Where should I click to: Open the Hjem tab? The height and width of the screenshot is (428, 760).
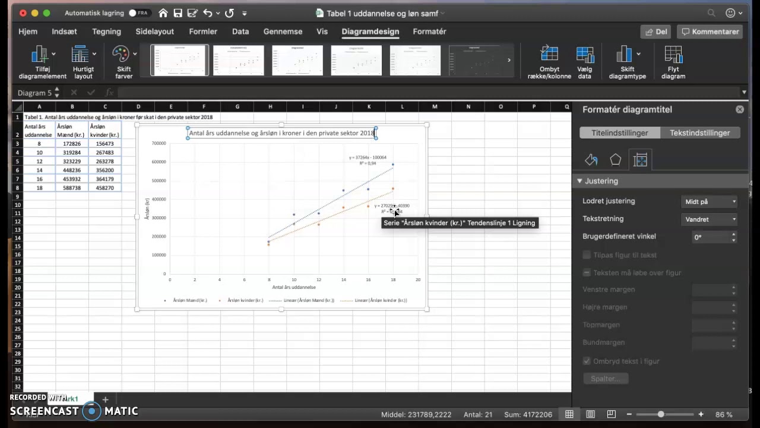(x=28, y=32)
